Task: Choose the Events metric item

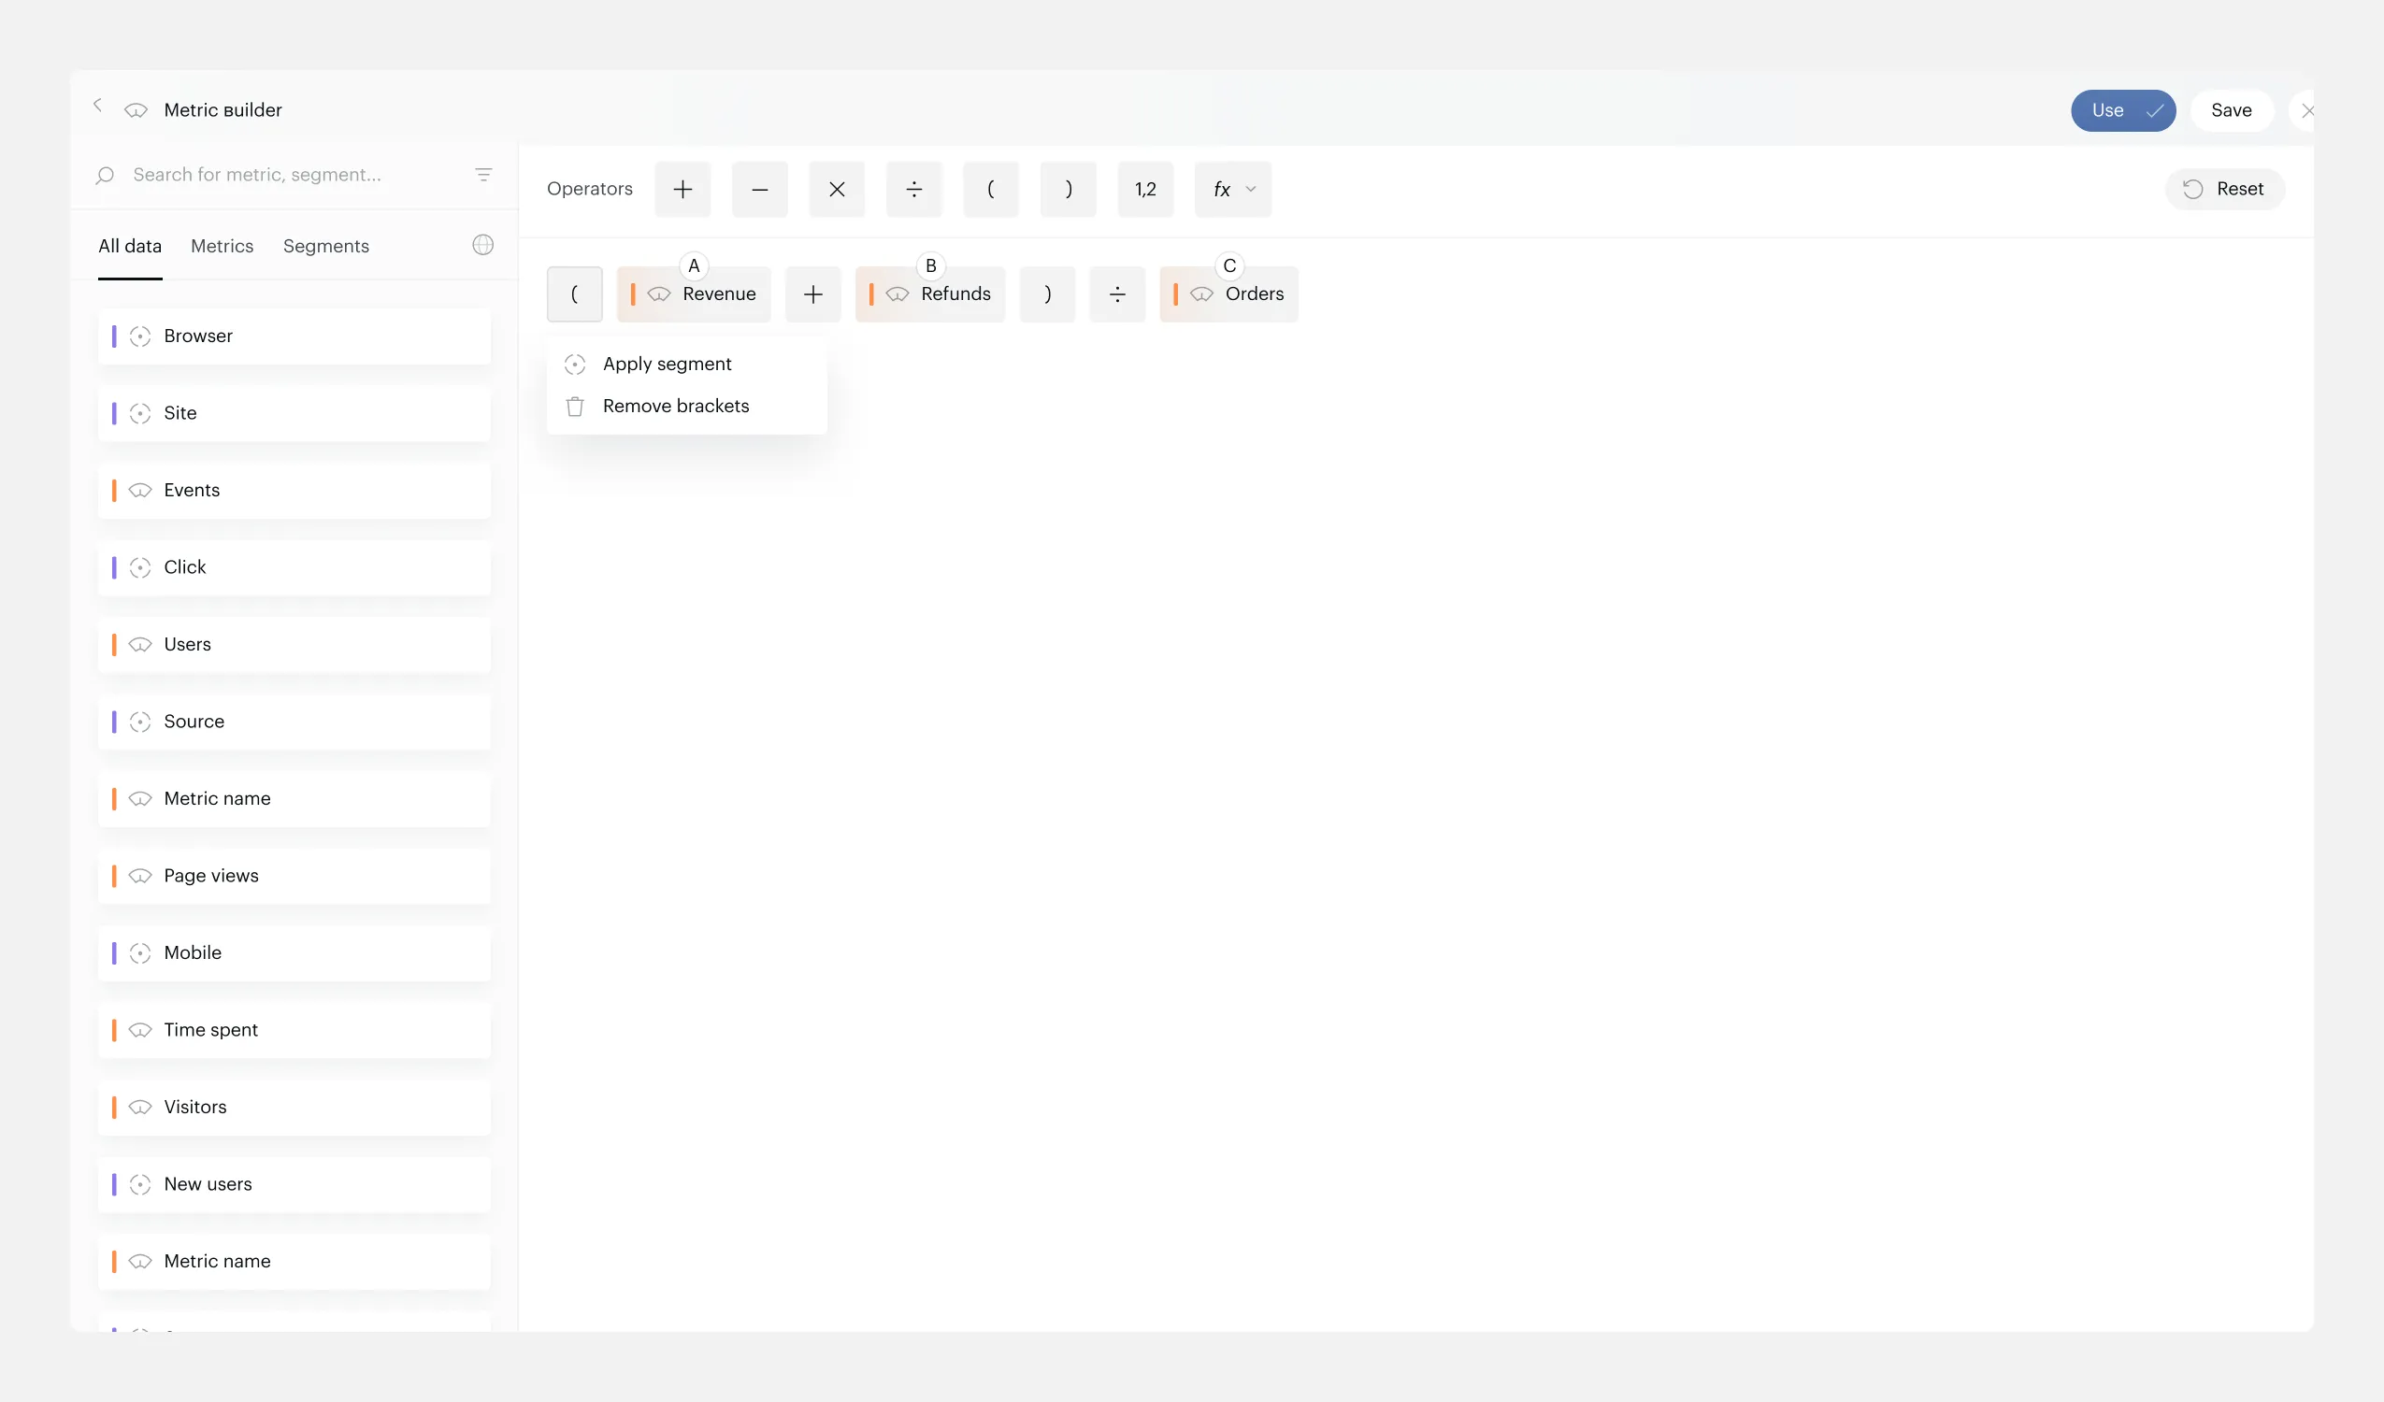Action: [294, 490]
